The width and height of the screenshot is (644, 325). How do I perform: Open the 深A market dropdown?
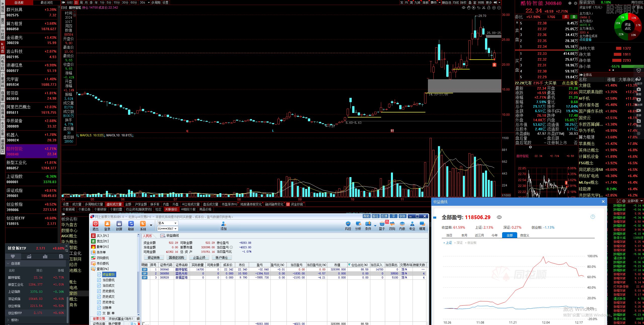[x=168, y=223]
